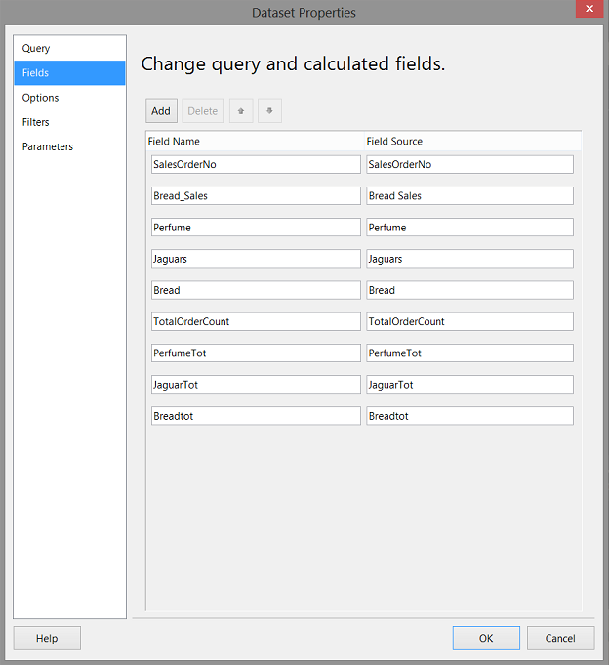The height and width of the screenshot is (665, 609).
Task: Click the Bread_Sales field name box
Action: coord(255,195)
